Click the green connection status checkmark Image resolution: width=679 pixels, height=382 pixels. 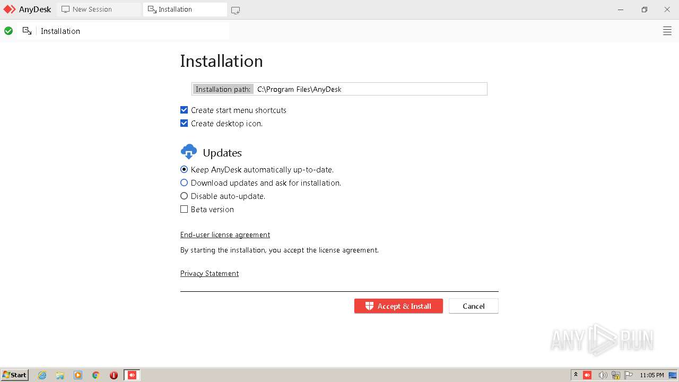(8, 31)
